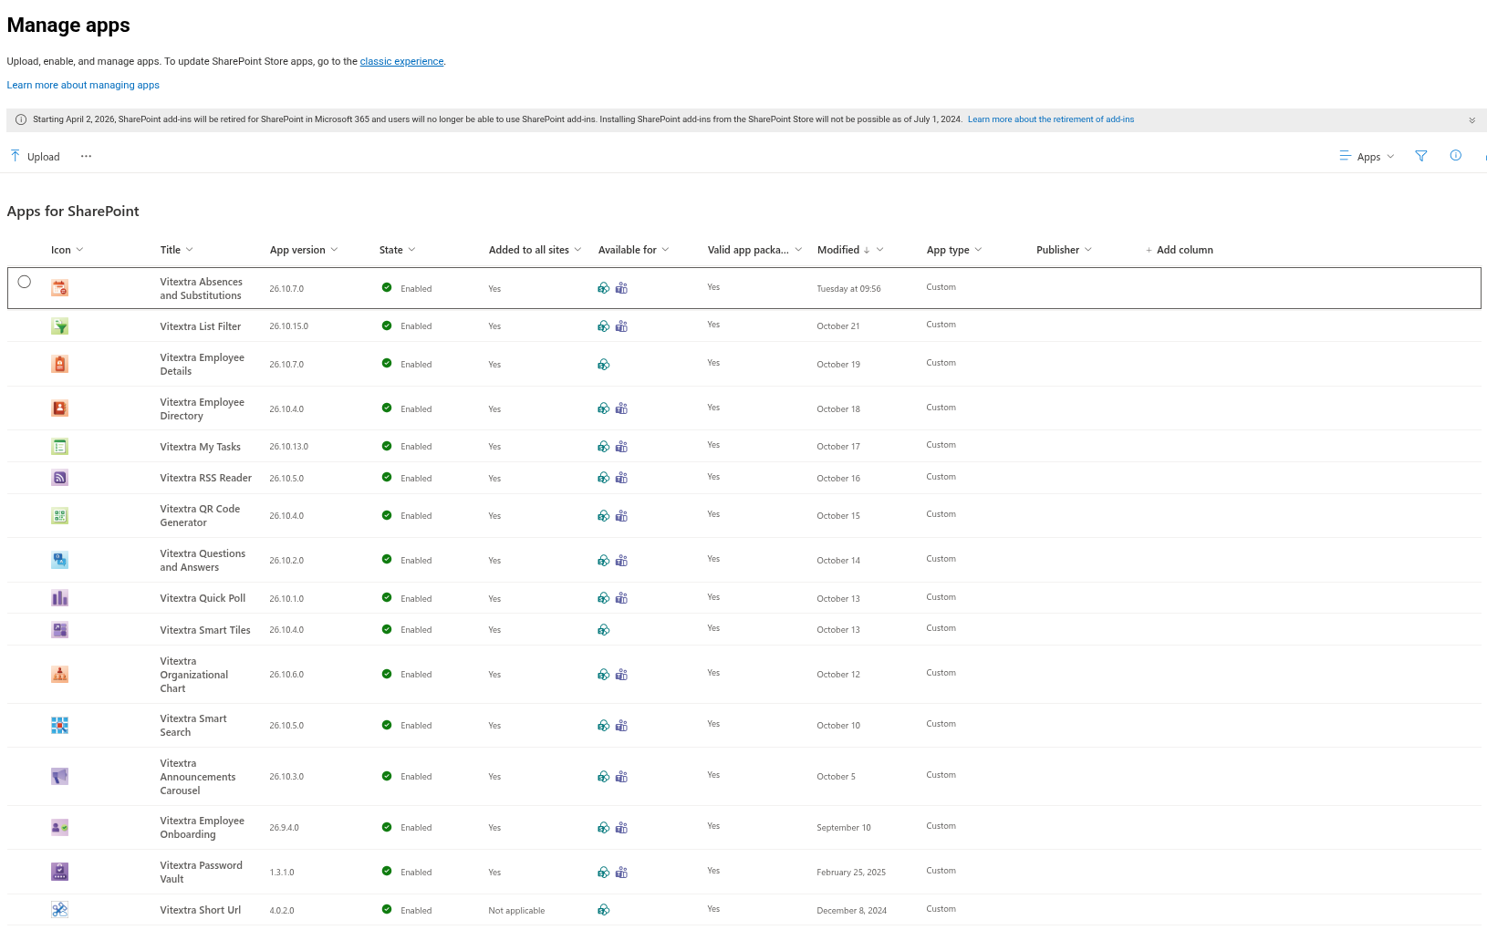This screenshot has height=930, width=1487.
Task: Click the Vitextra Smart Search app icon
Action: coord(59,726)
